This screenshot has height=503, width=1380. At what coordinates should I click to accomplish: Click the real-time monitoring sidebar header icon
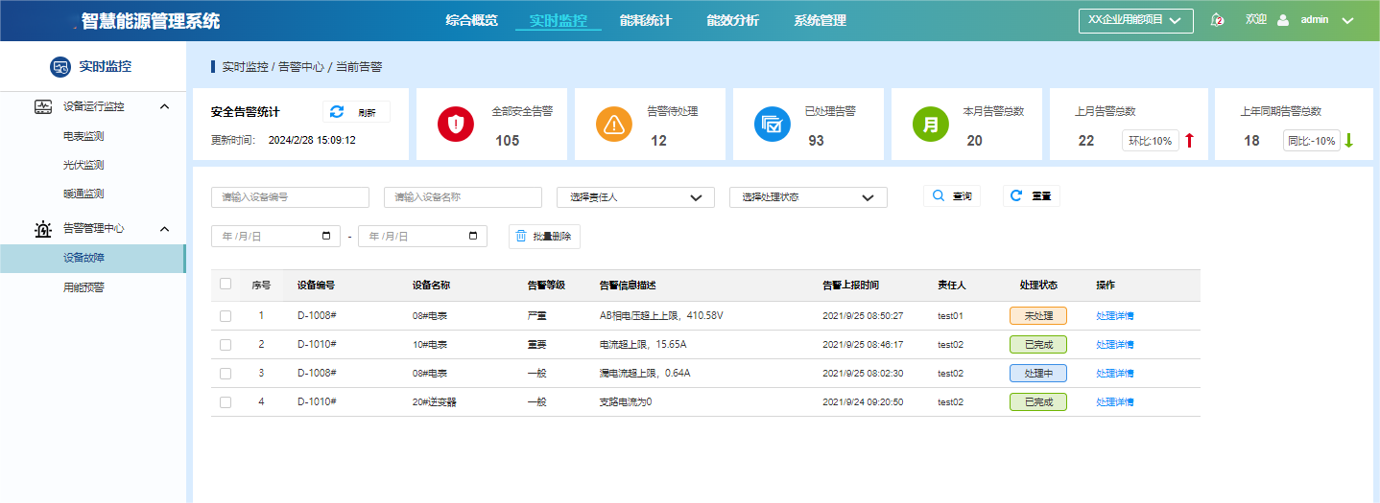(x=60, y=67)
